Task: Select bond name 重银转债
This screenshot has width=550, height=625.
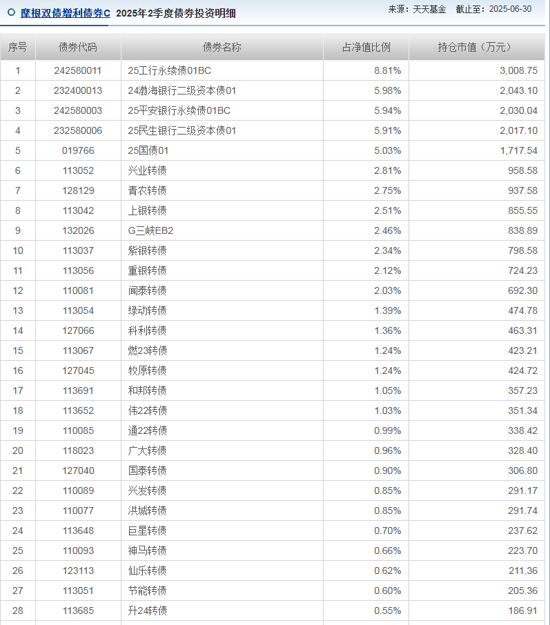Action: point(147,270)
